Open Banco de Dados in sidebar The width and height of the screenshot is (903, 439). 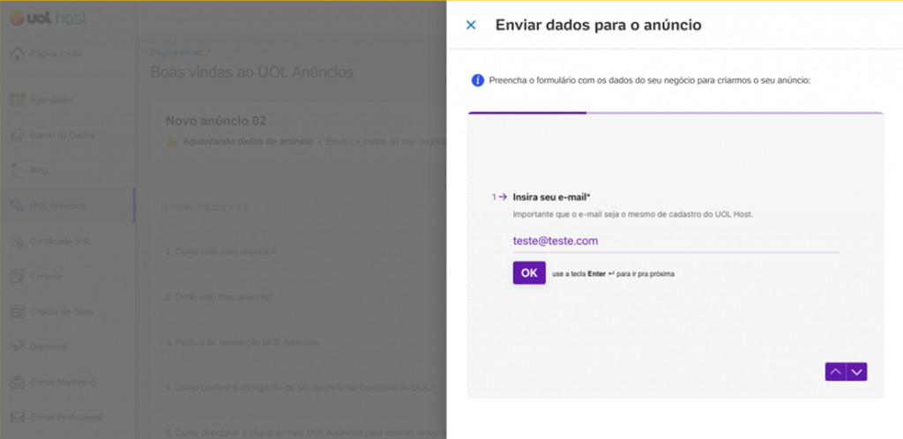(63, 135)
